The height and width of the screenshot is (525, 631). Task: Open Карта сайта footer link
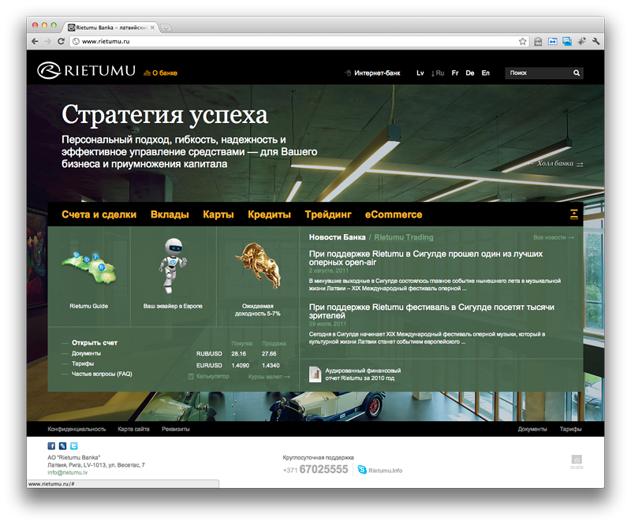[133, 429]
